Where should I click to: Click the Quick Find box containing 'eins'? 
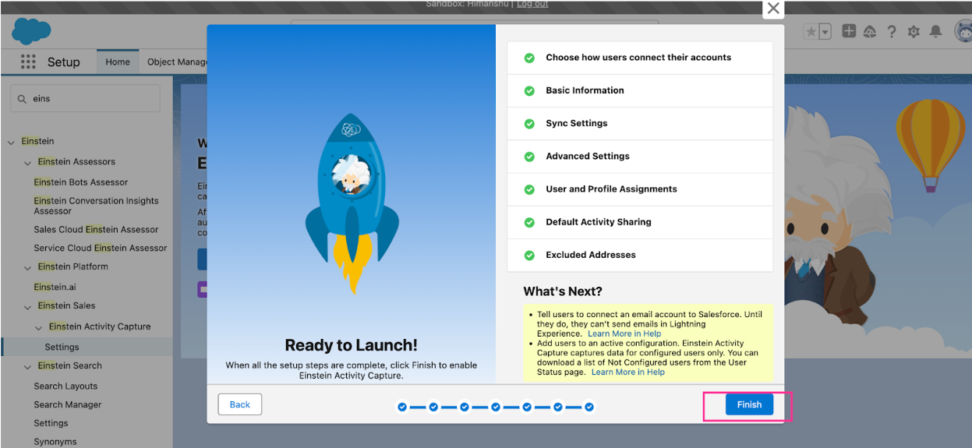click(85, 99)
